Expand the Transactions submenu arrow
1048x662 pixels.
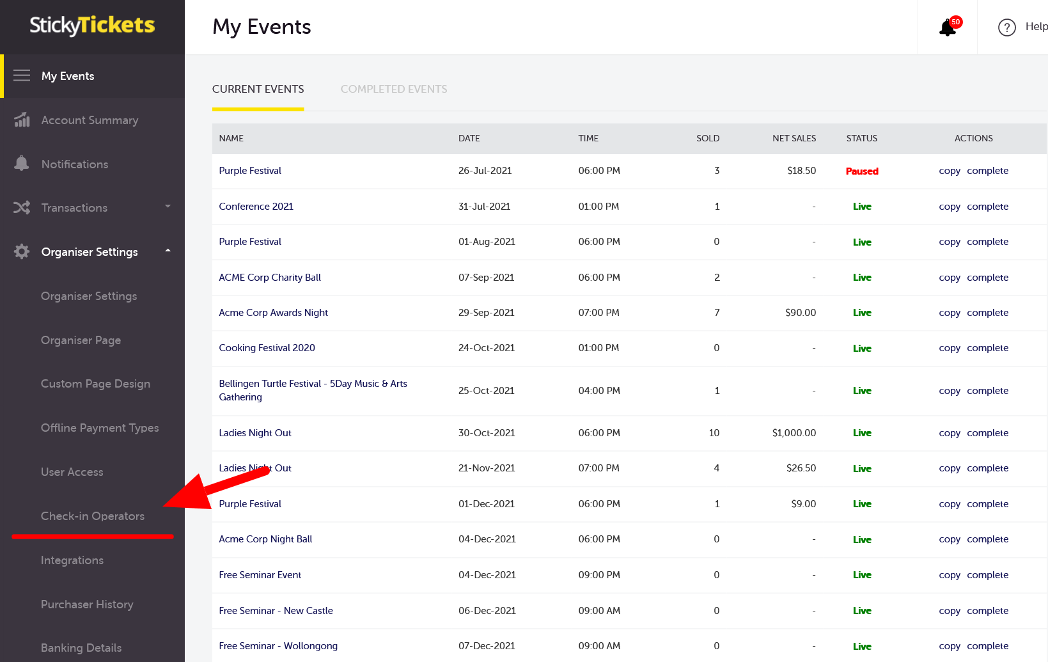(168, 207)
